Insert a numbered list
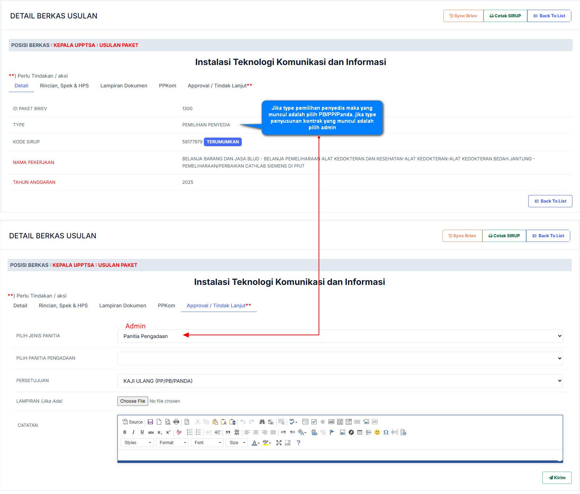 (189, 432)
